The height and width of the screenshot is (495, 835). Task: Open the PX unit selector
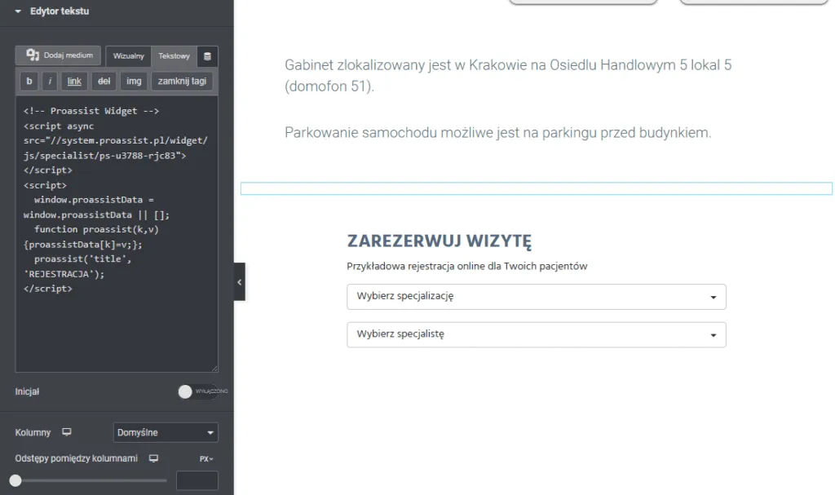206,458
